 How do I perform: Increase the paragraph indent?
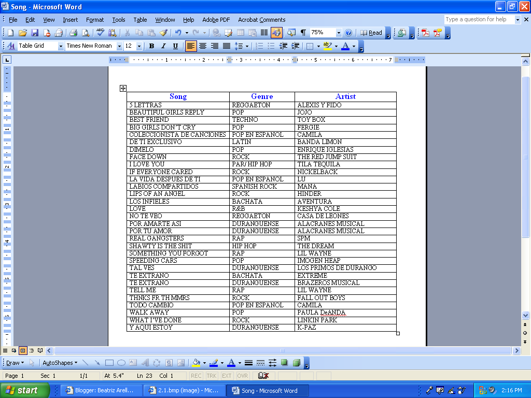(x=295, y=46)
